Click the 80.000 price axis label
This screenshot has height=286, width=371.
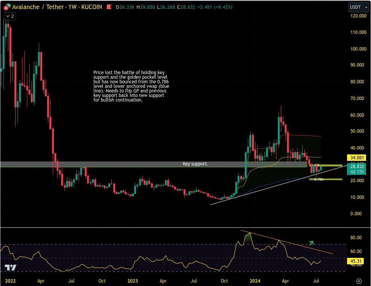point(357,82)
